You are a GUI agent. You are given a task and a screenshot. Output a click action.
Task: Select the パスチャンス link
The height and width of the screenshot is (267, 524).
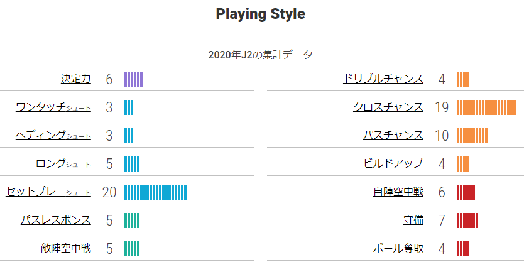(393, 136)
